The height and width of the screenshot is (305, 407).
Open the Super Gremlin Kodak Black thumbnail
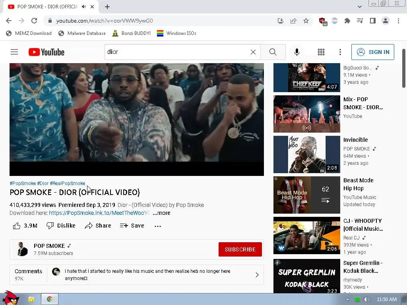306,276
